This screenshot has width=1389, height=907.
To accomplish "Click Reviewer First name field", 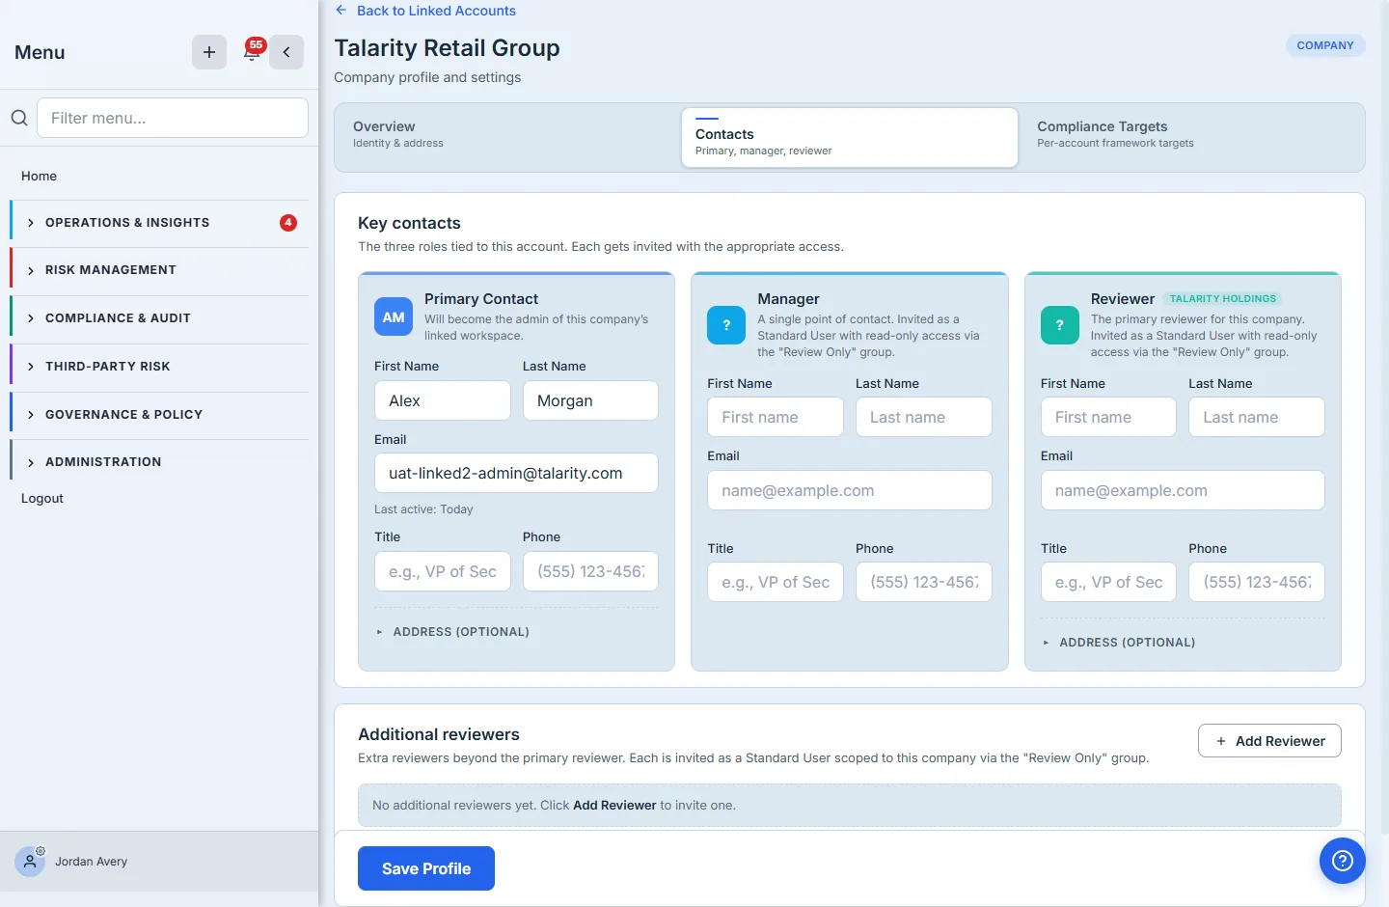I will (1108, 417).
